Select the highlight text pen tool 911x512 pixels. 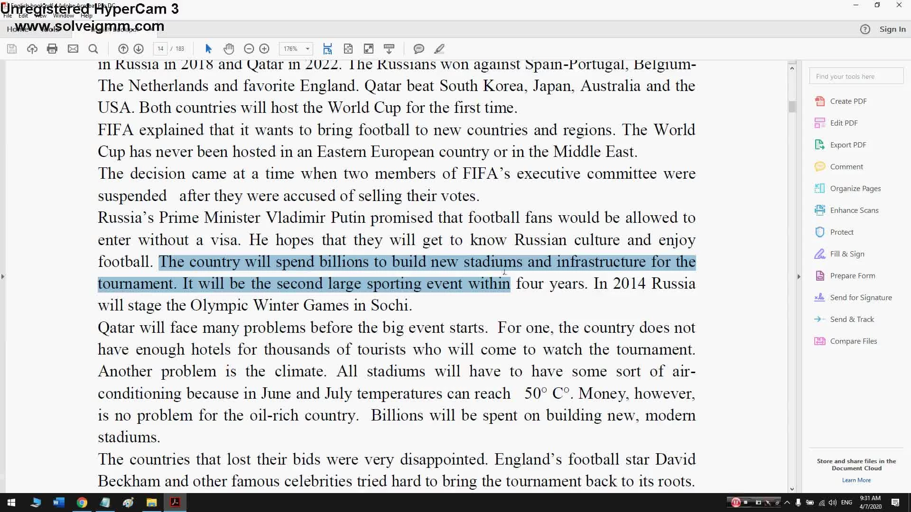pyautogui.click(x=439, y=49)
